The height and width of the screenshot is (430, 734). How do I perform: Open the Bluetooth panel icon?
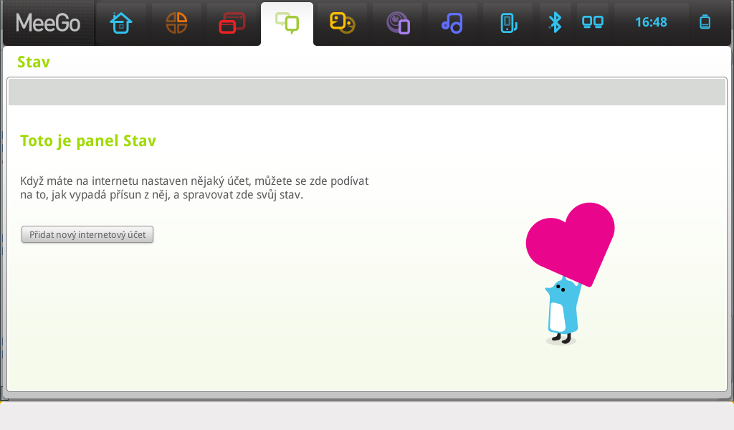point(556,22)
